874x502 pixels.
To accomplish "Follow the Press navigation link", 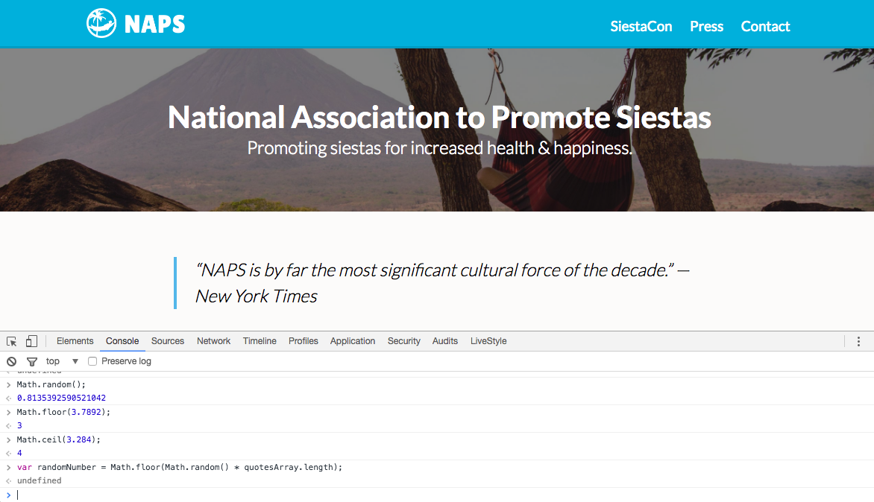I will click(x=707, y=27).
